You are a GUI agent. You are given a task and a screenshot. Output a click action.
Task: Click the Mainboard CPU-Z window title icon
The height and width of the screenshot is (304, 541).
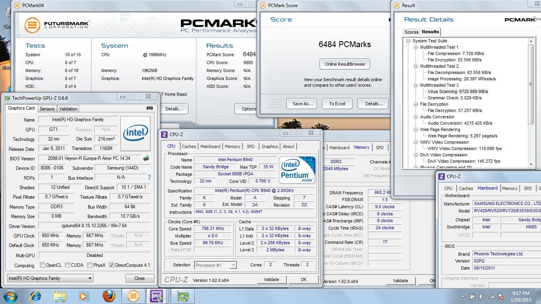click(x=442, y=177)
